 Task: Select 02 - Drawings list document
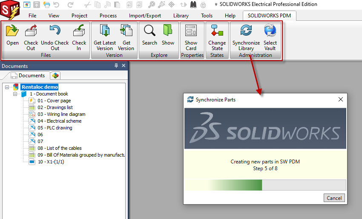(x=55, y=107)
